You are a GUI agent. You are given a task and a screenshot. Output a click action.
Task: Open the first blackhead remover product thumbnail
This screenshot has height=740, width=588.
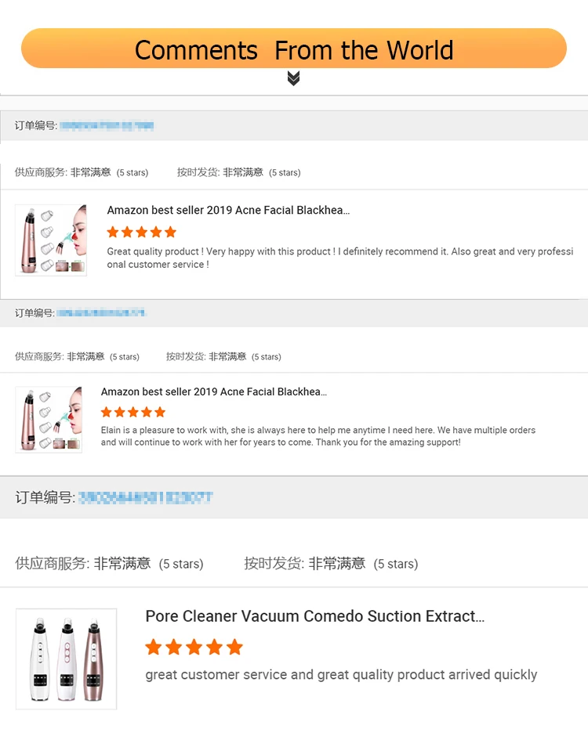click(x=51, y=240)
